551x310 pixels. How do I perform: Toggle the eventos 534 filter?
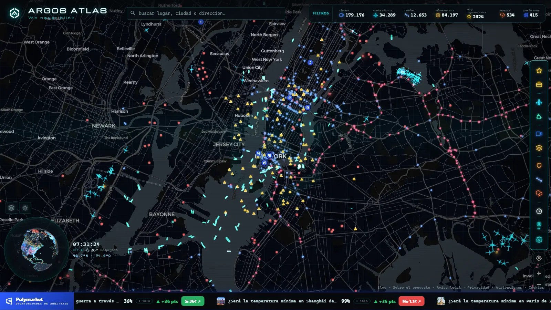(x=507, y=13)
